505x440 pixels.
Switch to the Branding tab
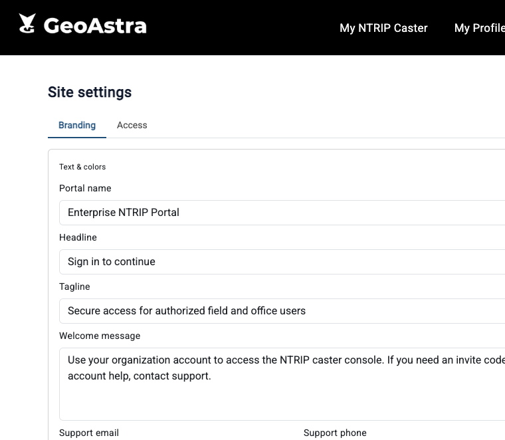tap(77, 125)
